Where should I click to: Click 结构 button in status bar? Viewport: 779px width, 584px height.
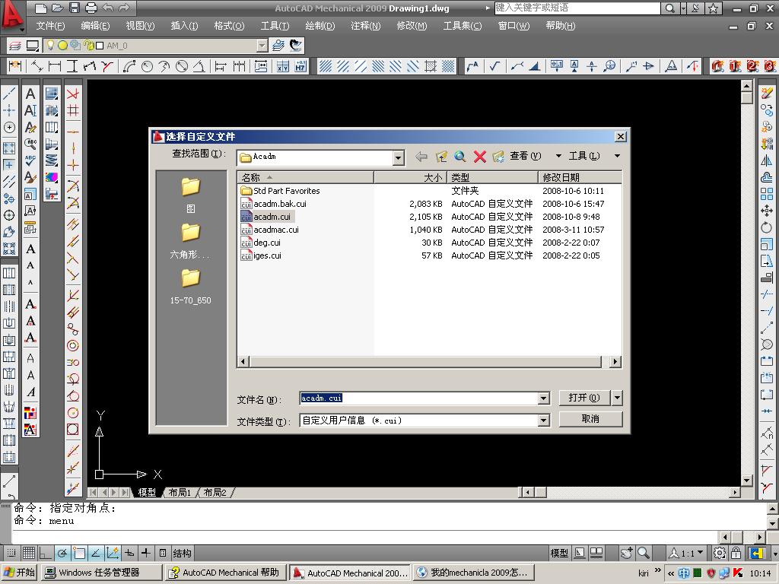[182, 553]
